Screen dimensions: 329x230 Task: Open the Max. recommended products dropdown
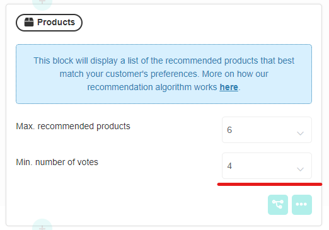coord(267,130)
